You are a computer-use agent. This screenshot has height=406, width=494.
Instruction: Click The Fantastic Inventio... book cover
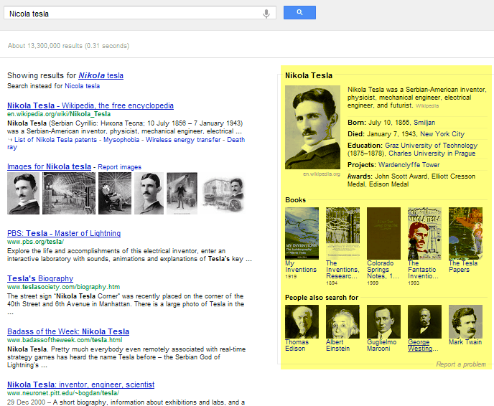tap(424, 233)
